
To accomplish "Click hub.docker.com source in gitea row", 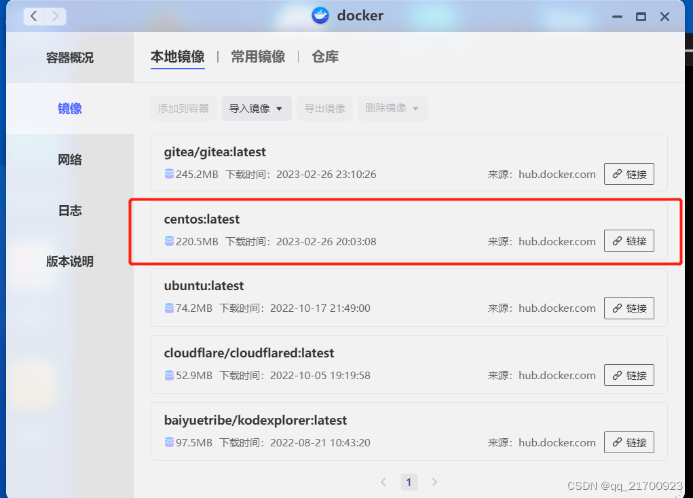I will pyautogui.click(x=557, y=174).
